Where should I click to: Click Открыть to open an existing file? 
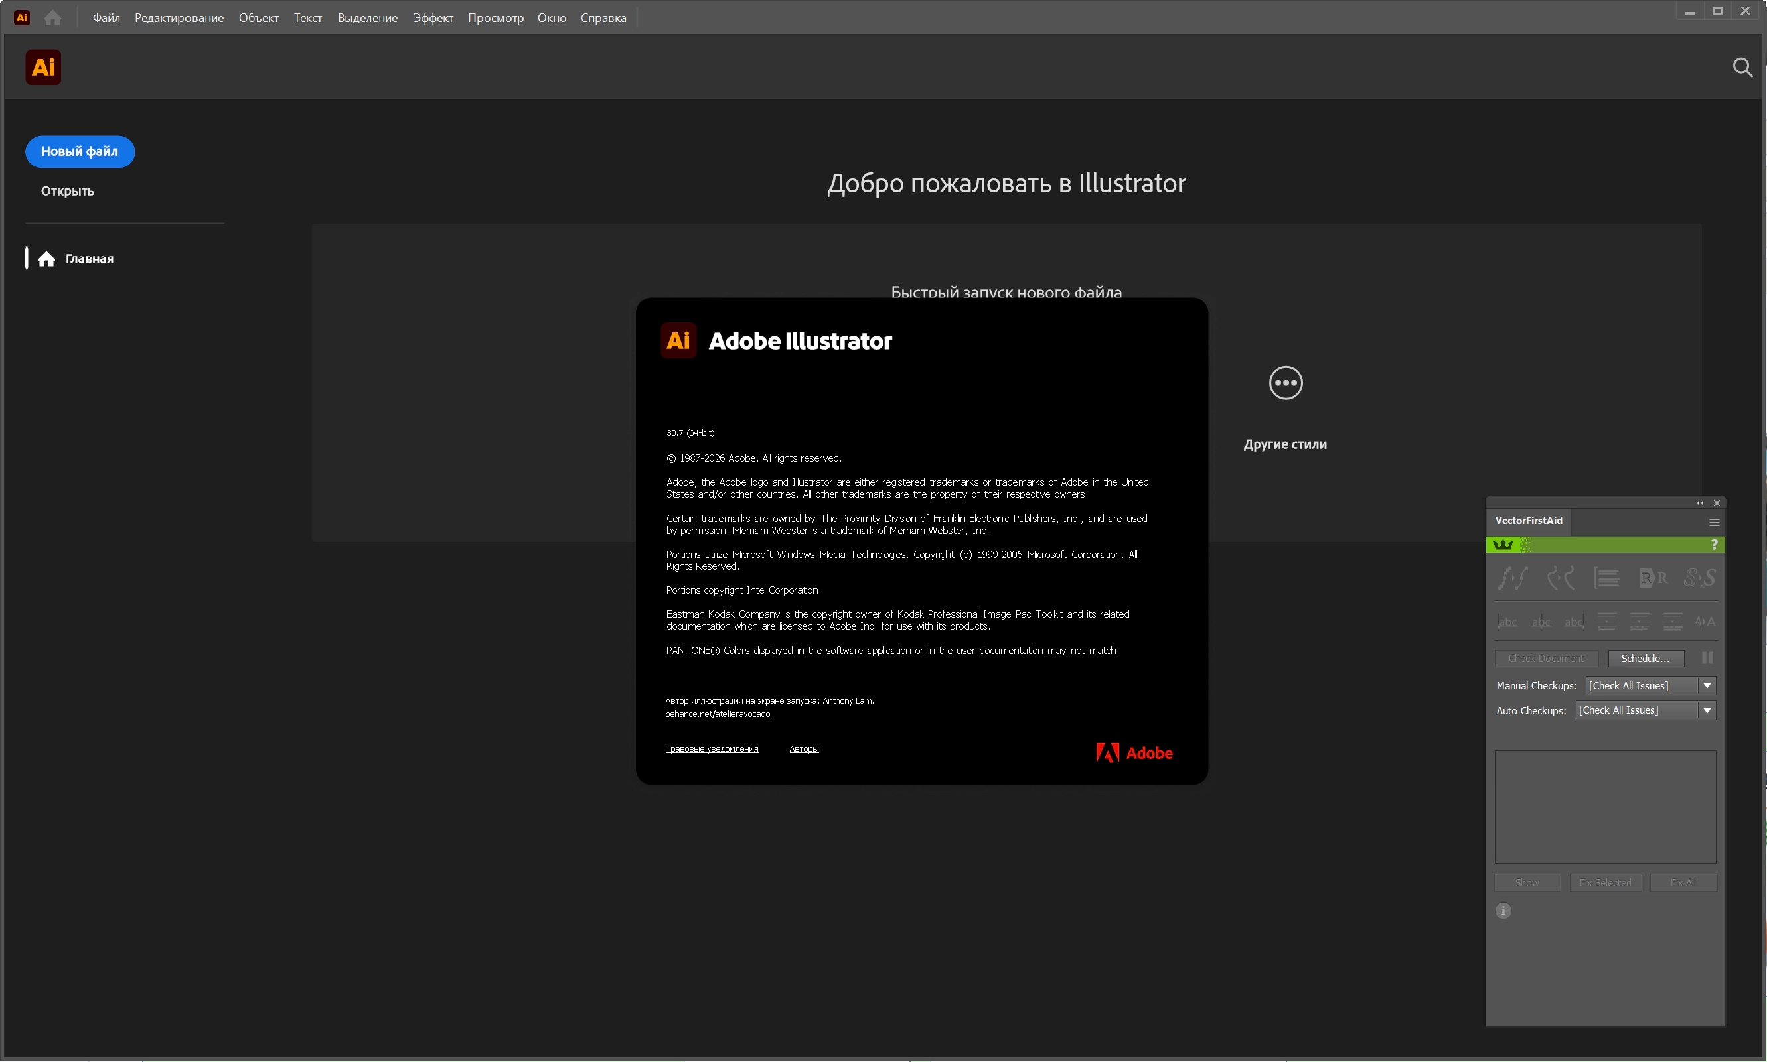(x=67, y=191)
